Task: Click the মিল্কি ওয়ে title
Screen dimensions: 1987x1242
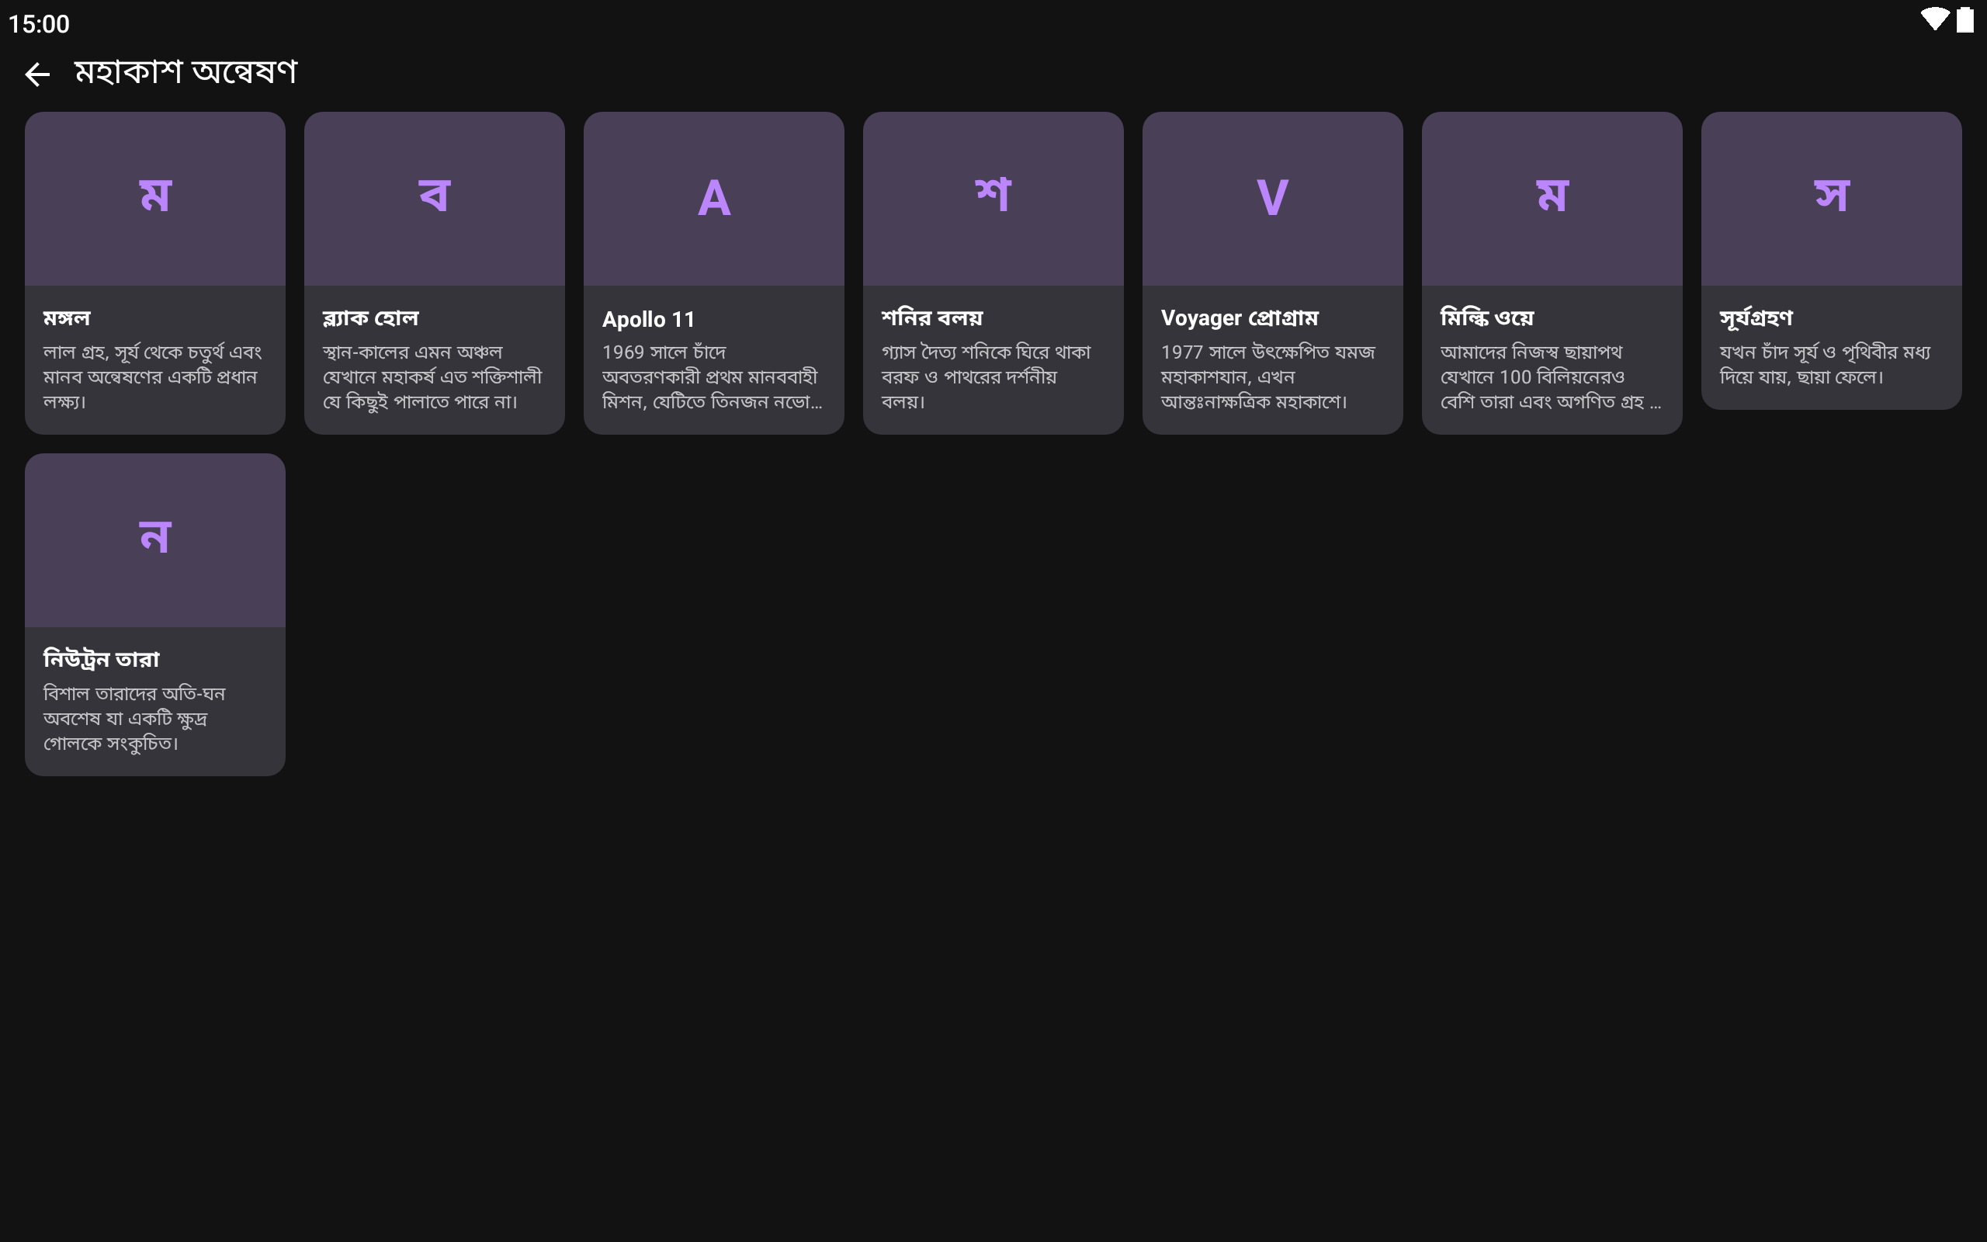Action: (x=1487, y=318)
